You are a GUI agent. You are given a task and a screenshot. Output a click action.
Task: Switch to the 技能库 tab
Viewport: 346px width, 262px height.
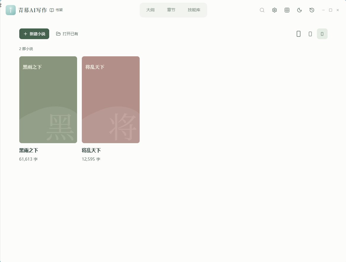(x=194, y=10)
